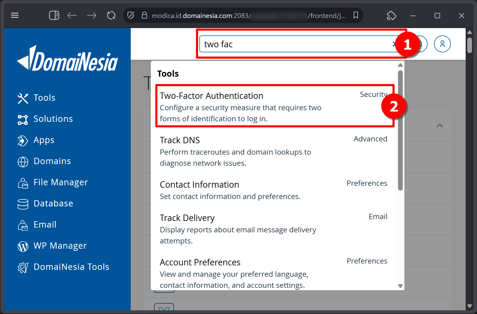Open the Track Delivery search result
477x314 pixels.
[x=274, y=229]
